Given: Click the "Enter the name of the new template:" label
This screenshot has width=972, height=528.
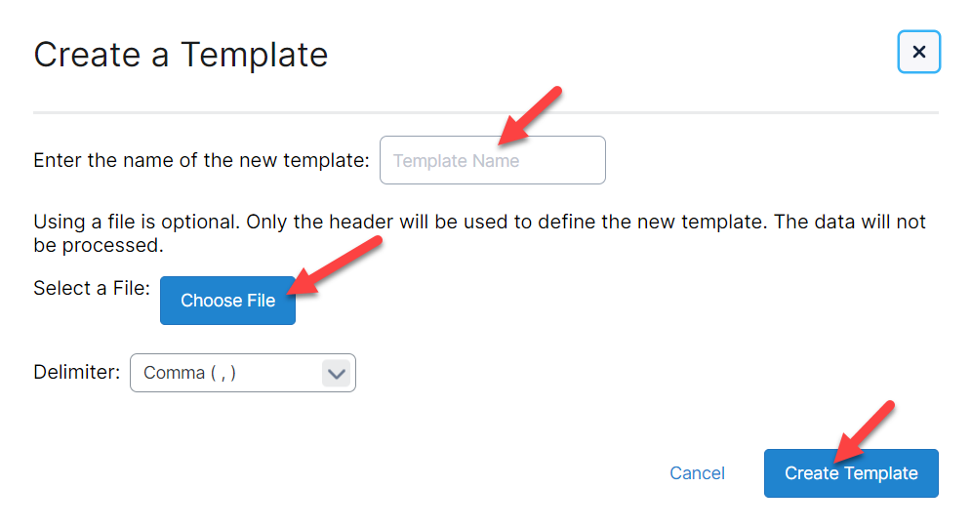Looking at the screenshot, I should pos(201,160).
